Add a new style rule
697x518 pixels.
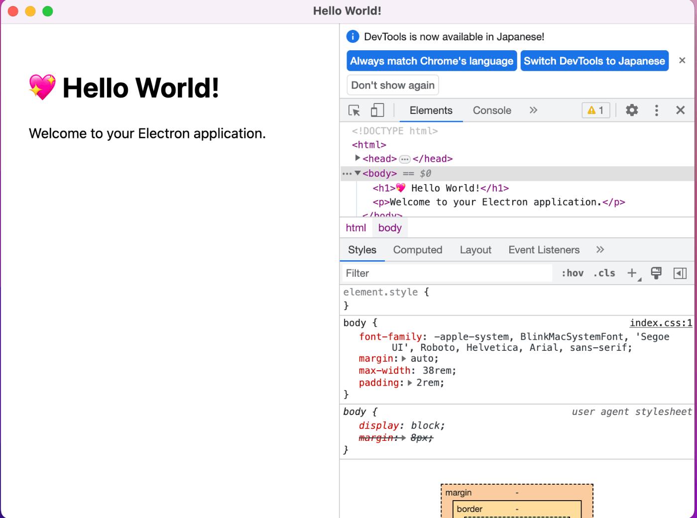(632, 273)
